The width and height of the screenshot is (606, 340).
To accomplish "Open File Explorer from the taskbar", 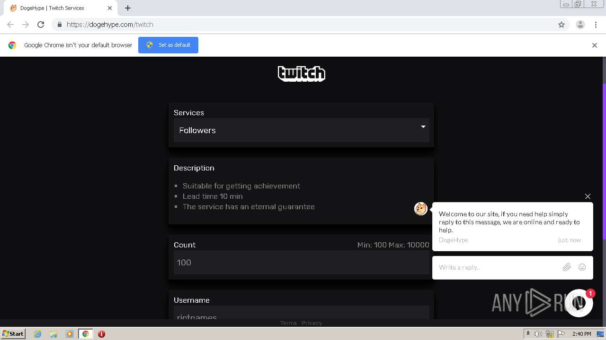I will tap(53, 334).
